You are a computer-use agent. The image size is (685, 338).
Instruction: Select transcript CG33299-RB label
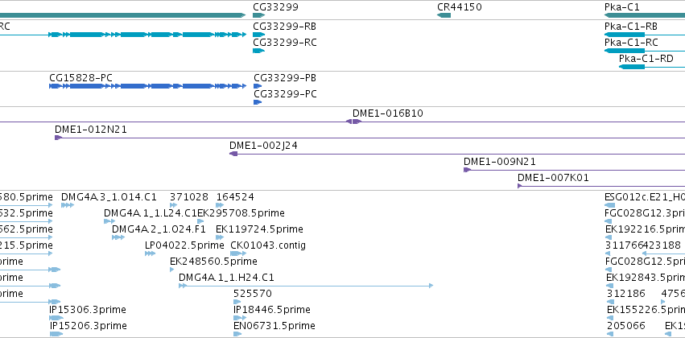click(x=284, y=27)
